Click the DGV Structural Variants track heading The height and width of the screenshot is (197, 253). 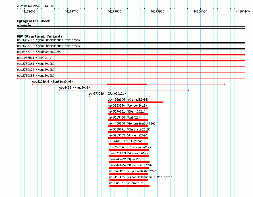click(x=40, y=36)
